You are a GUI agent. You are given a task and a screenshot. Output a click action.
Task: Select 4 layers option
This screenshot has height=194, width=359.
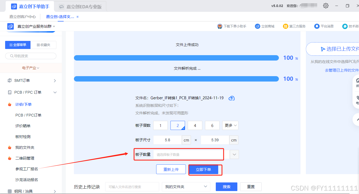tap(195, 125)
